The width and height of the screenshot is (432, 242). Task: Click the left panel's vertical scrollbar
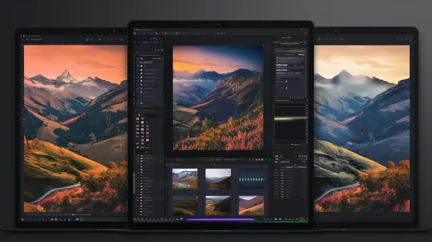point(134,182)
